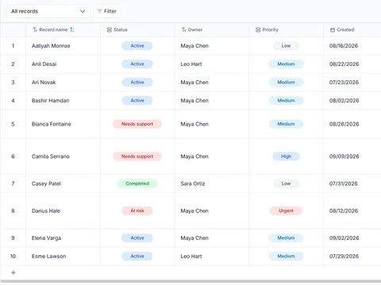381x286 pixels.
Task: Select the Bashir Hamdan record name
Action: pos(50,101)
